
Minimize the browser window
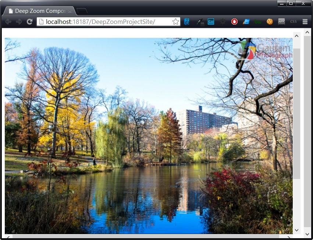[282, 3]
